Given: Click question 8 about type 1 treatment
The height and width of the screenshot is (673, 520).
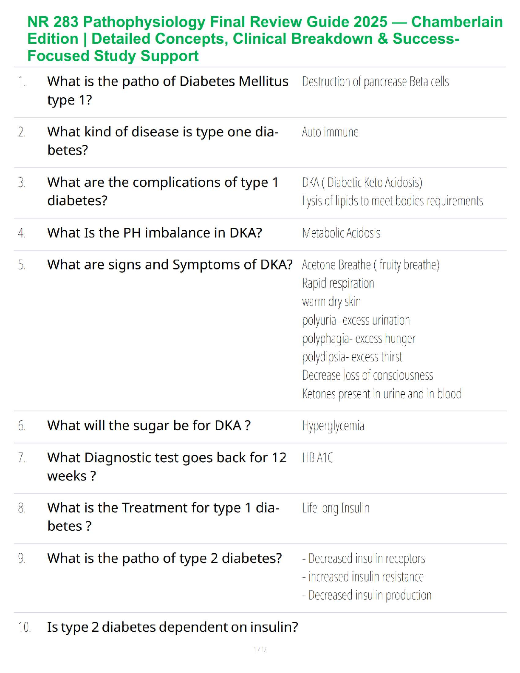Looking at the screenshot, I should (x=163, y=517).
